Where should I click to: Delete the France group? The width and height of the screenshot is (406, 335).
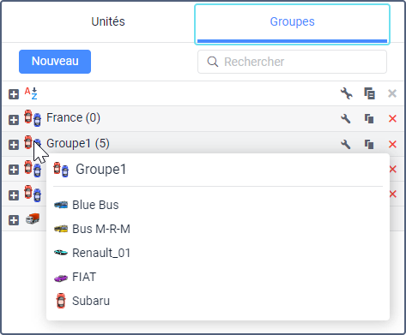(392, 118)
